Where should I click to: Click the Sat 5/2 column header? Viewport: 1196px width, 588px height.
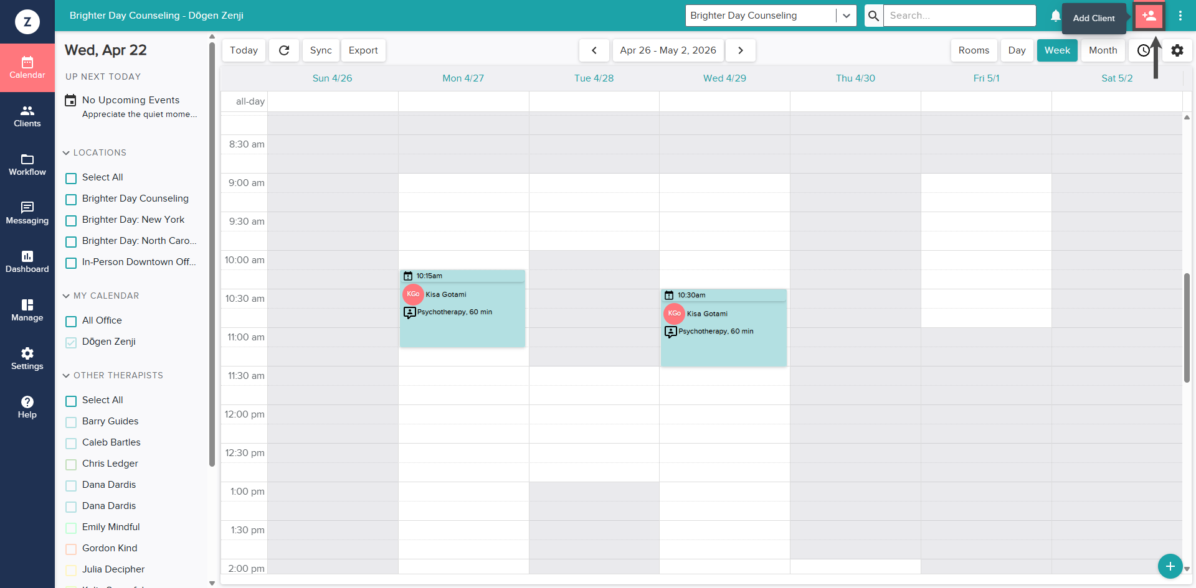(x=1117, y=78)
